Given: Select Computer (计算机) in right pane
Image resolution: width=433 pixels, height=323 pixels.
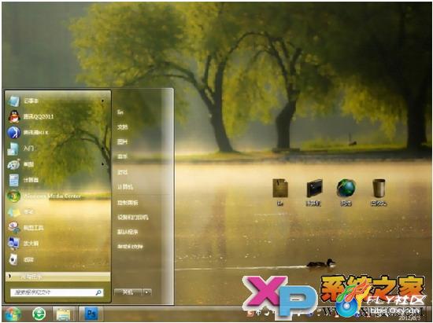Looking at the screenshot, I should (125, 187).
